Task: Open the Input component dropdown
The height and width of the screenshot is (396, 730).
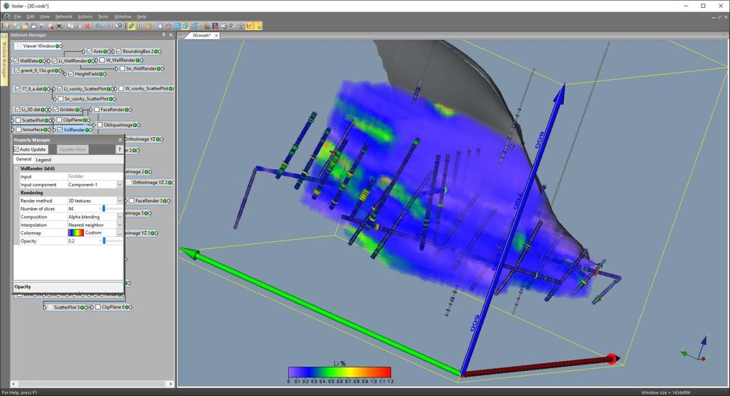Action: 120,185
